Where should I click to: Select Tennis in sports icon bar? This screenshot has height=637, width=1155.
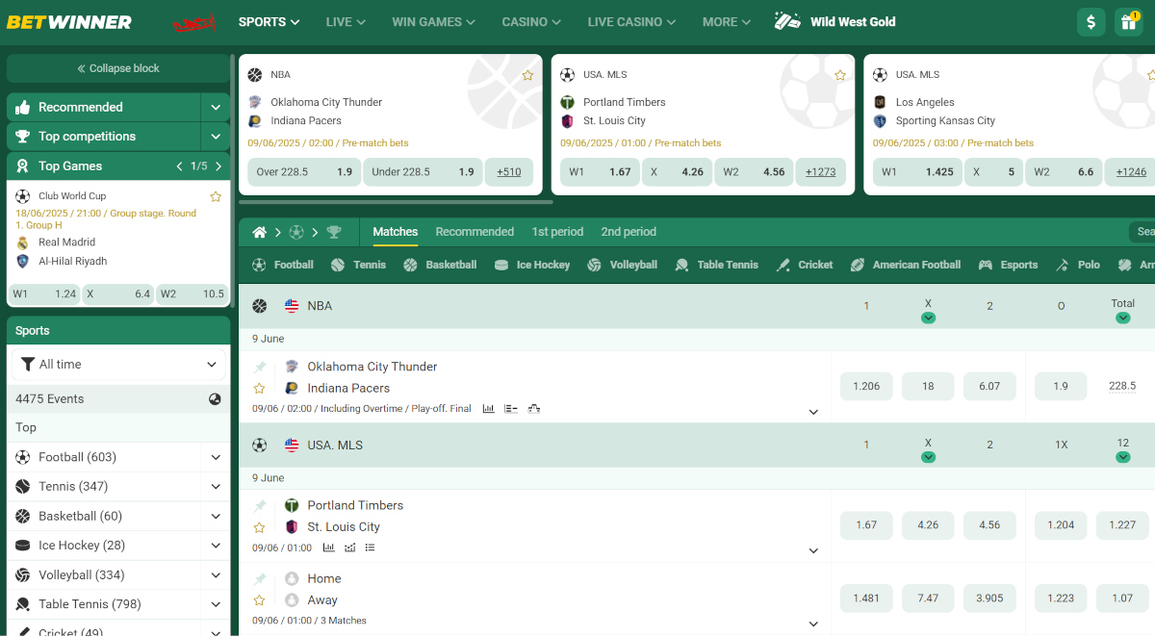pyautogui.click(x=358, y=265)
